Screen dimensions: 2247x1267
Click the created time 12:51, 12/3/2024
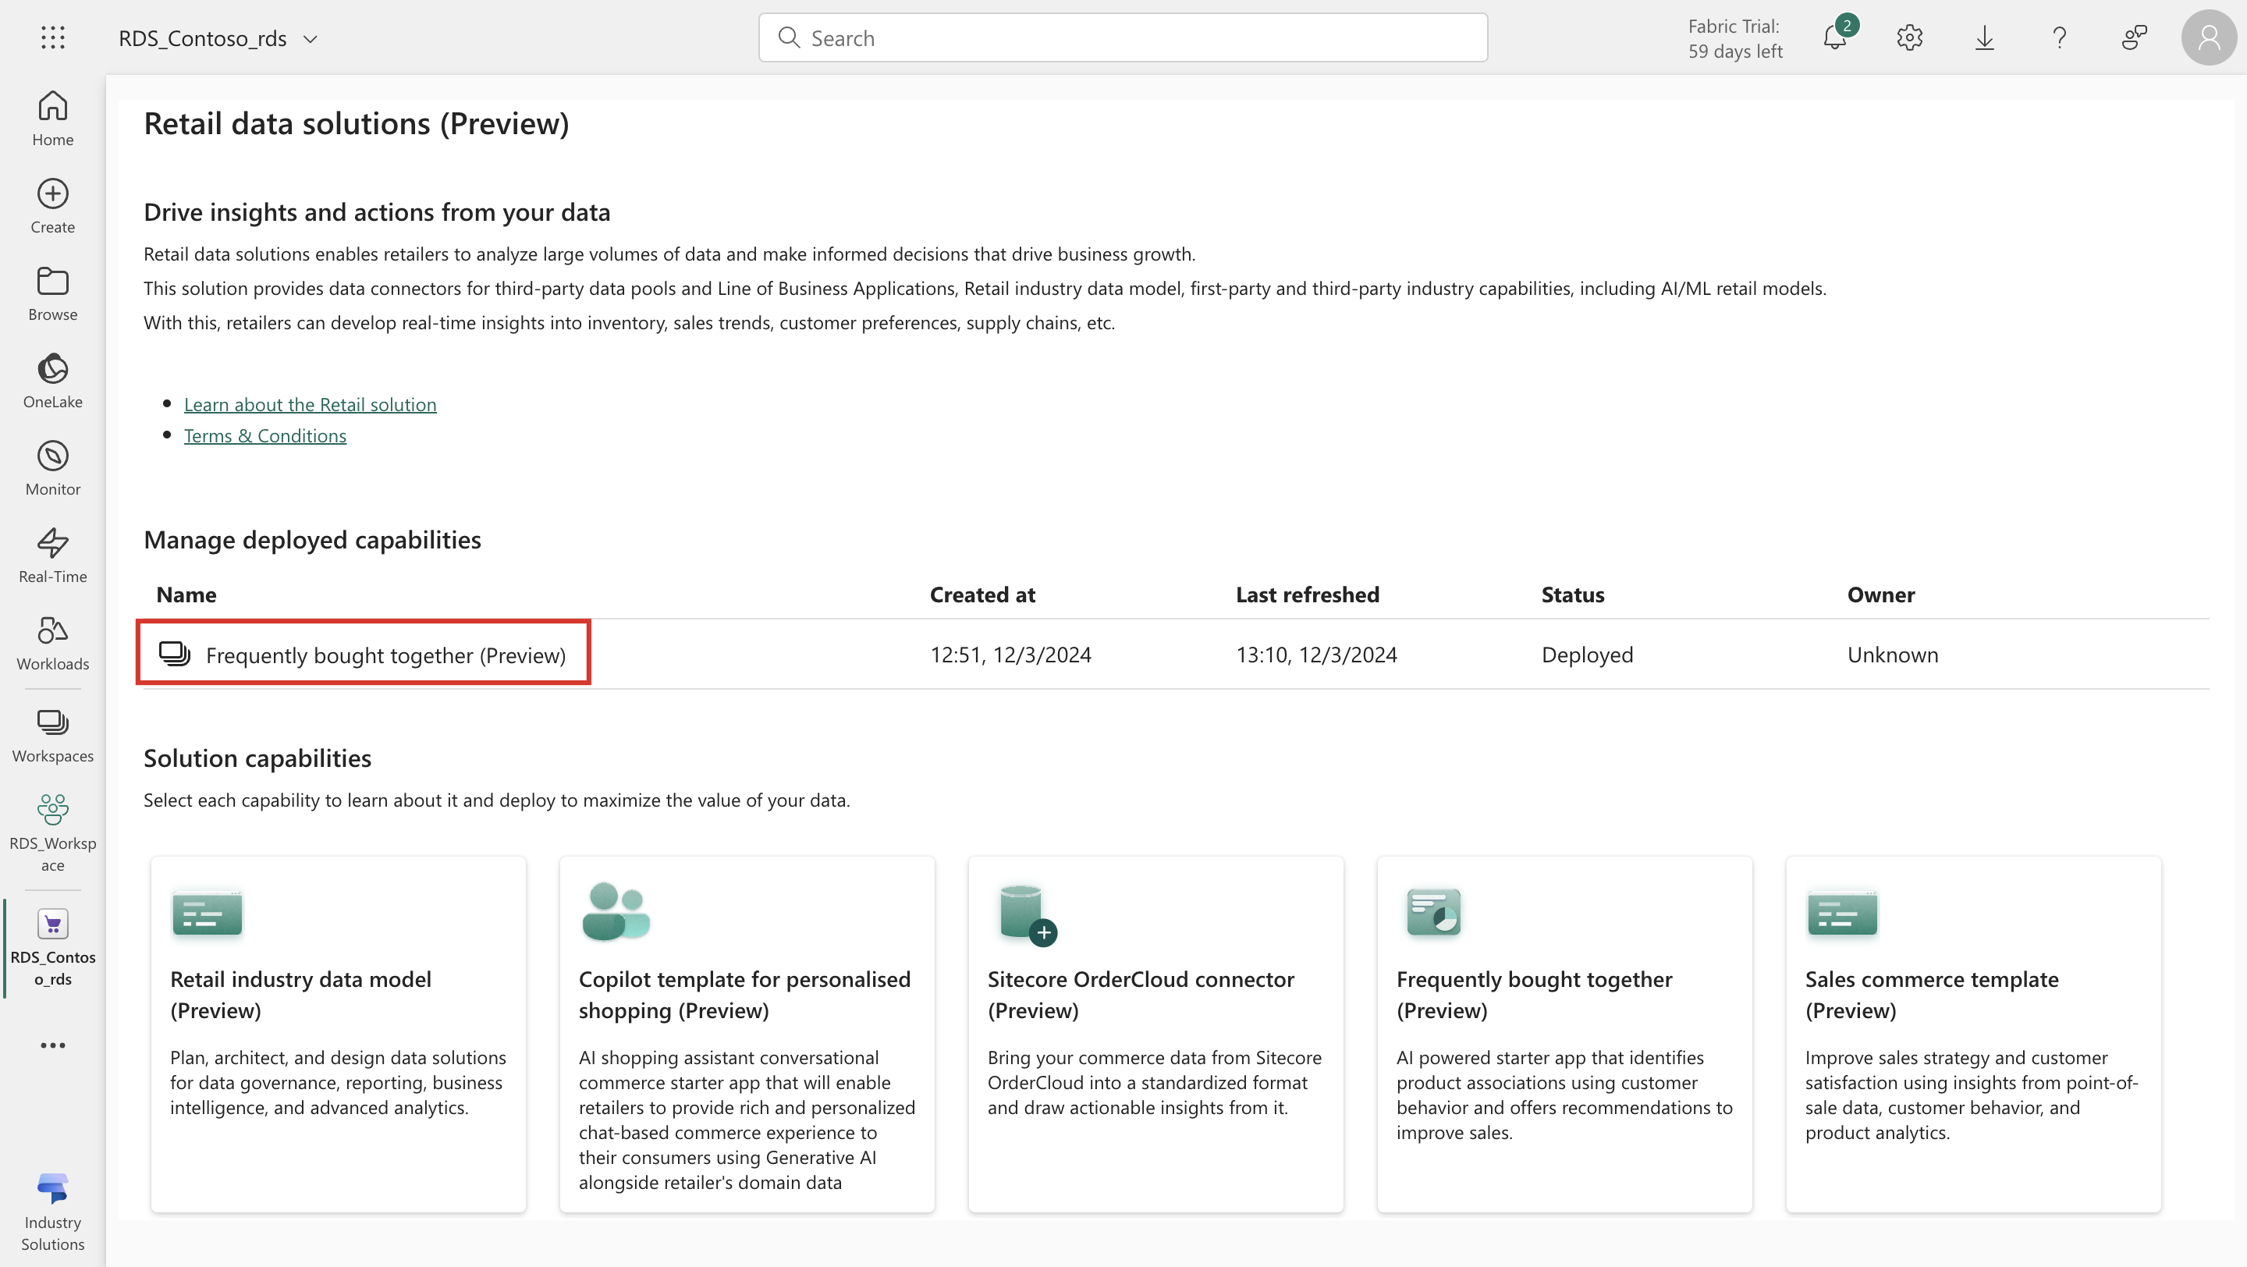coord(1010,654)
